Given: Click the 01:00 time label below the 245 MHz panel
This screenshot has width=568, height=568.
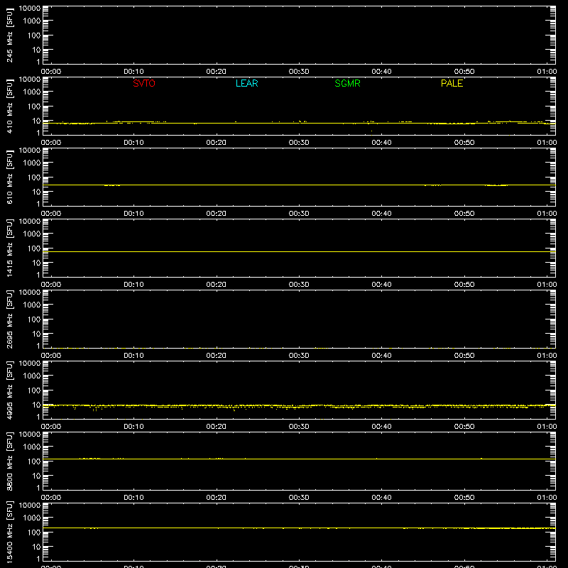Looking at the screenshot, I should click(x=547, y=72).
